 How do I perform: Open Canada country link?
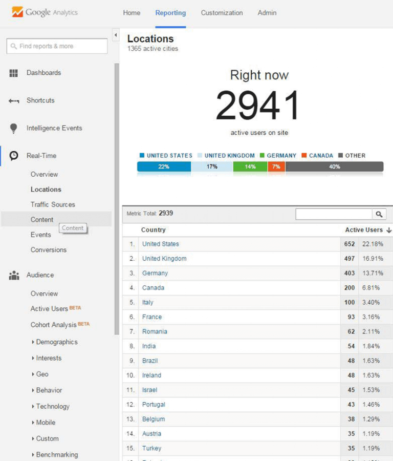pos(154,288)
